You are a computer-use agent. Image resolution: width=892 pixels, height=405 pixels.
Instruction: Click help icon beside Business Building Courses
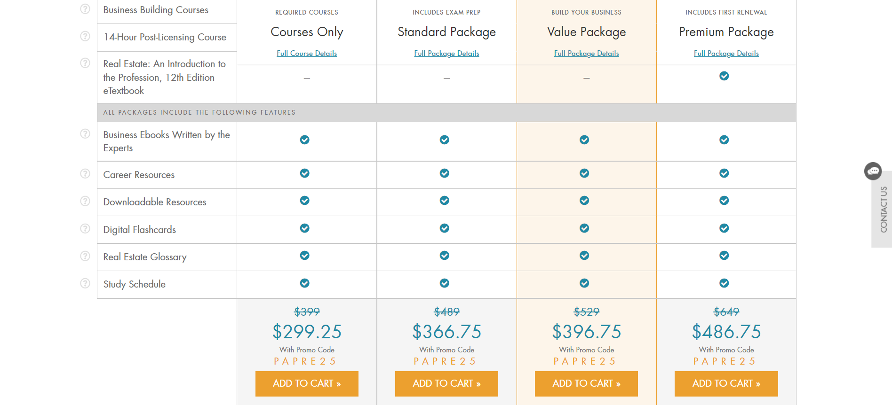pyautogui.click(x=85, y=9)
